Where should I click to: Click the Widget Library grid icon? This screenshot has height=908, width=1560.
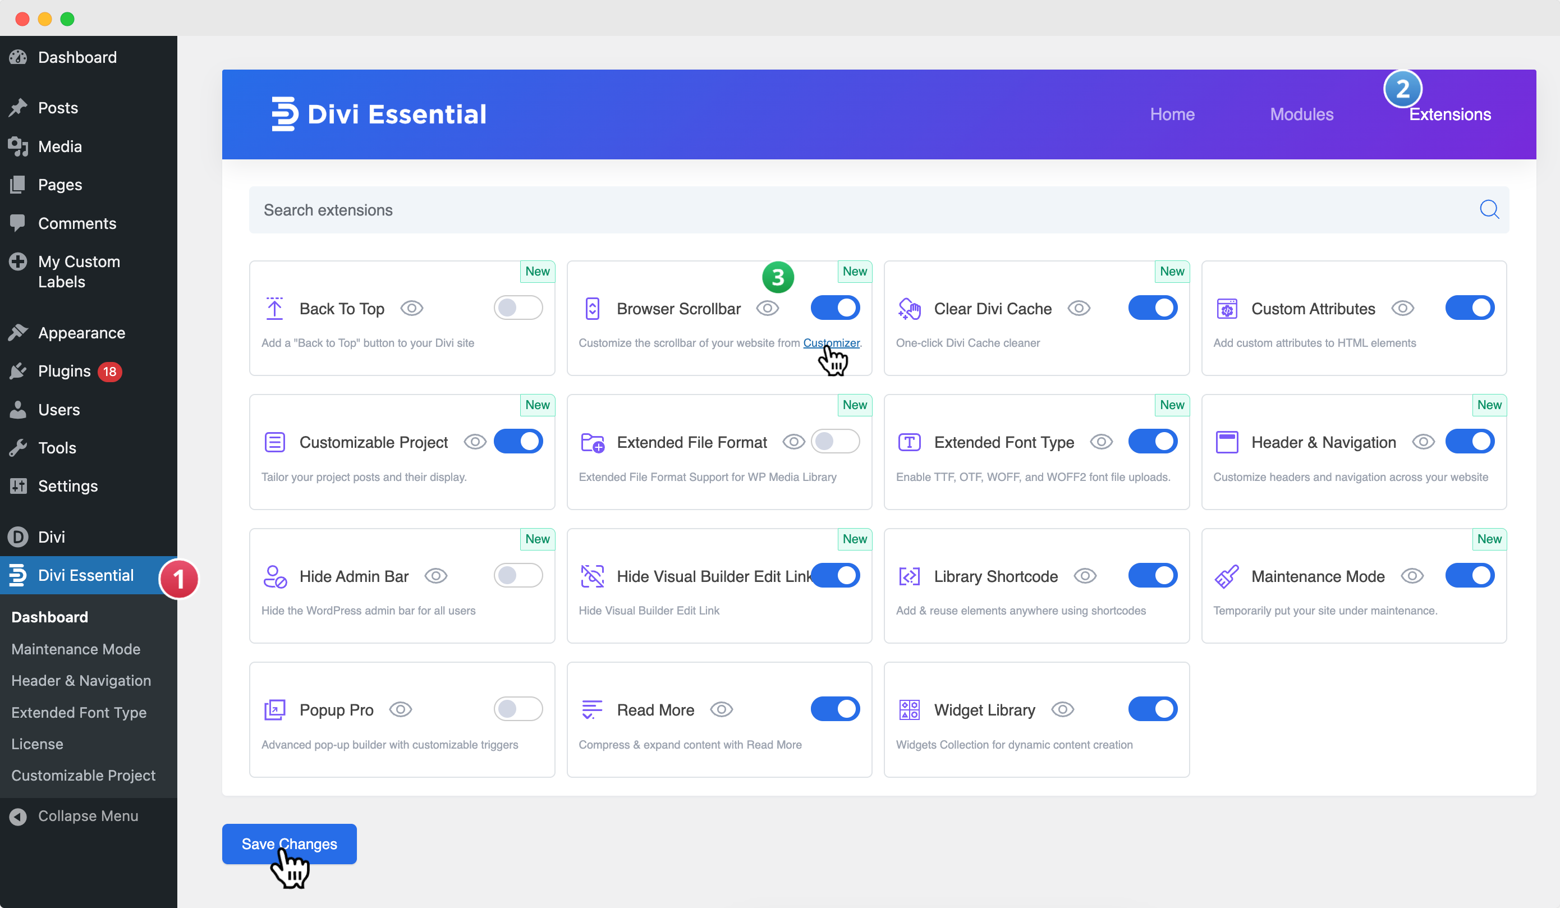910,710
